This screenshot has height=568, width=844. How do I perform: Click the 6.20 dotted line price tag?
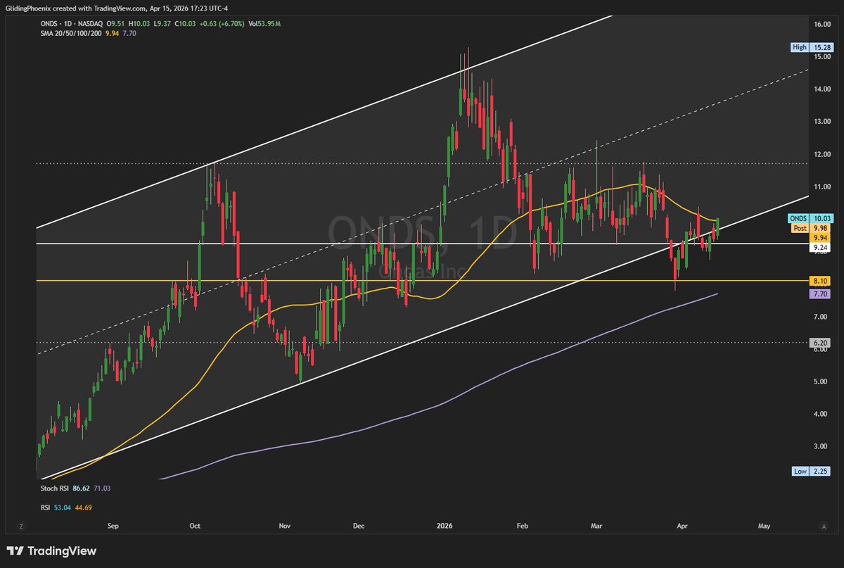(821, 343)
